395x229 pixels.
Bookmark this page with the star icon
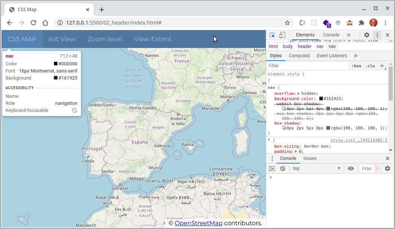tap(287, 23)
